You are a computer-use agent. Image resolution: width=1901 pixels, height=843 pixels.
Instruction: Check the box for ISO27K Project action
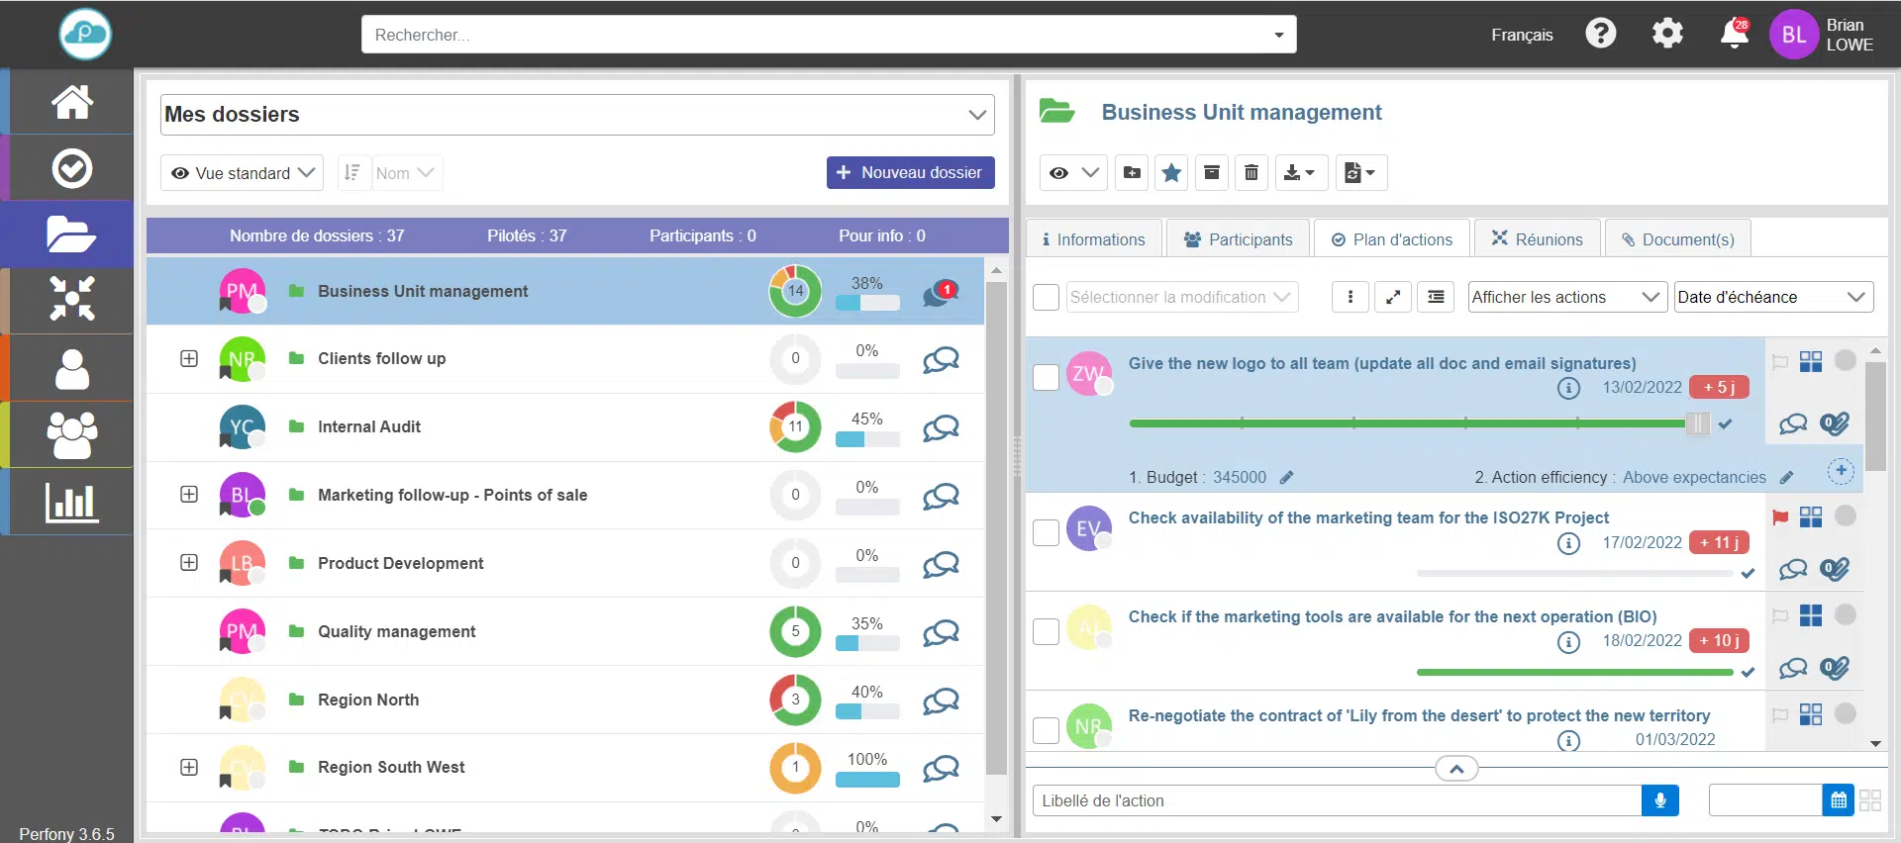tap(1046, 532)
